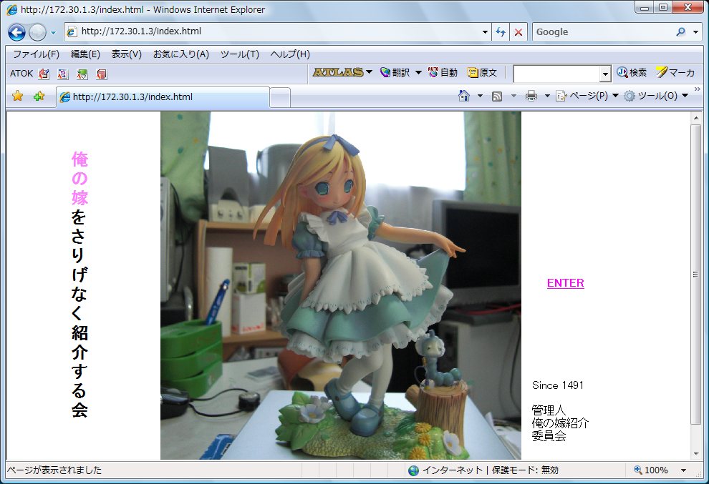The height and width of the screenshot is (484, 709).
Task: Focus the Google search box
Action: (x=603, y=32)
